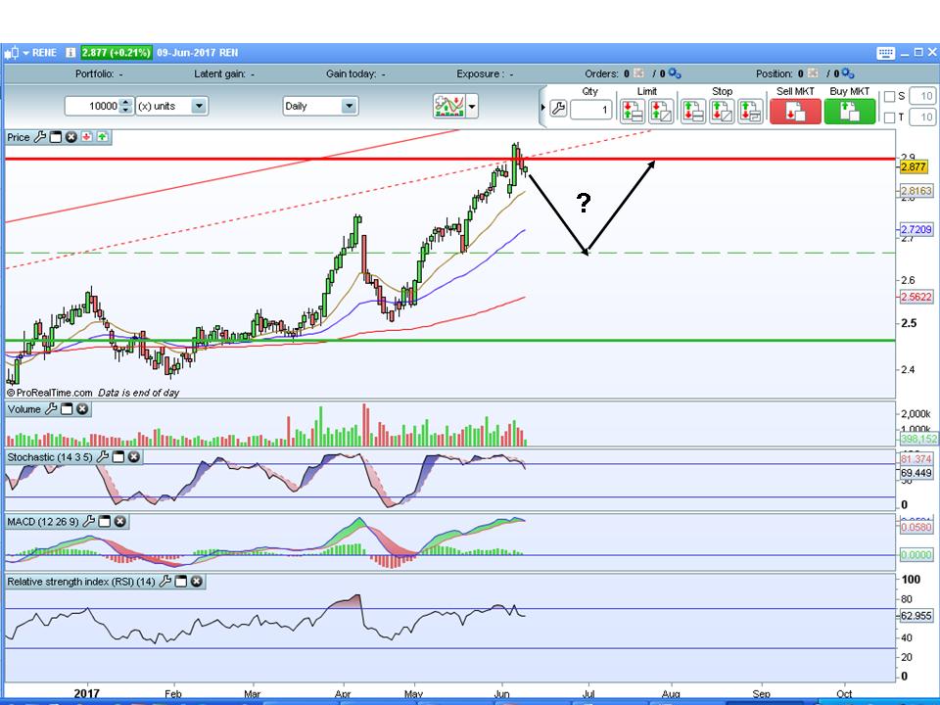
Task: Open trading toolbar wrench settings
Action: click(x=558, y=109)
